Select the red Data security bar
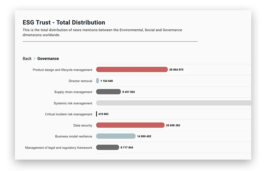The width and height of the screenshot is (267, 171). click(x=130, y=125)
